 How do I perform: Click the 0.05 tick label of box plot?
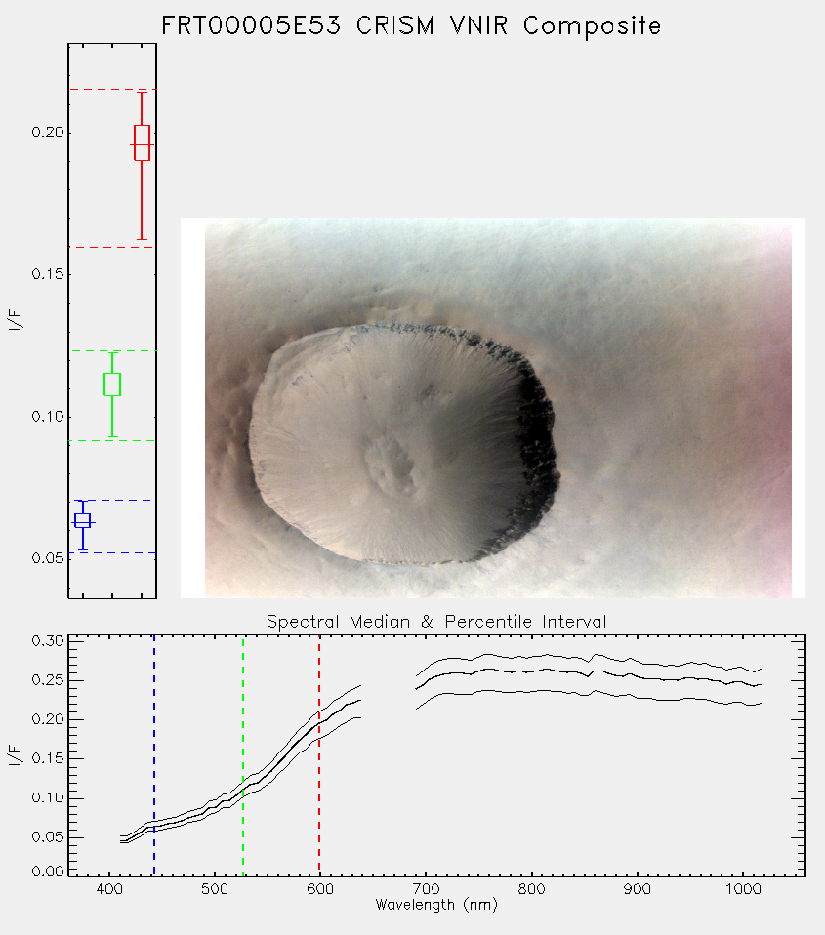click(48, 558)
